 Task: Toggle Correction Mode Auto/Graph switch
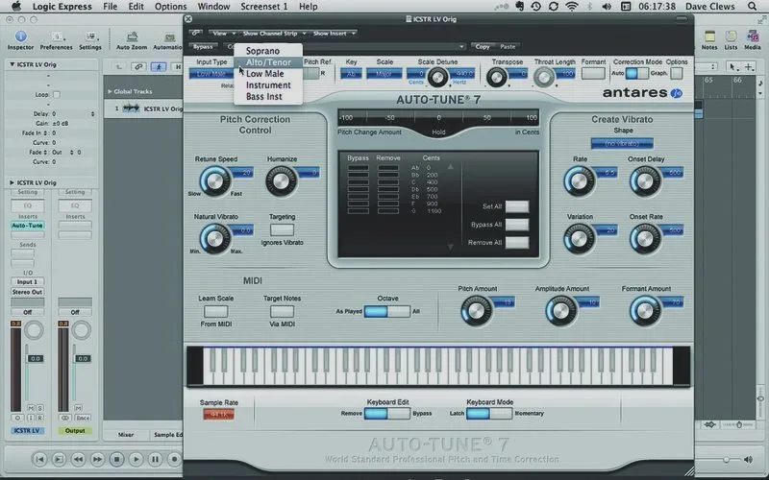[636, 73]
